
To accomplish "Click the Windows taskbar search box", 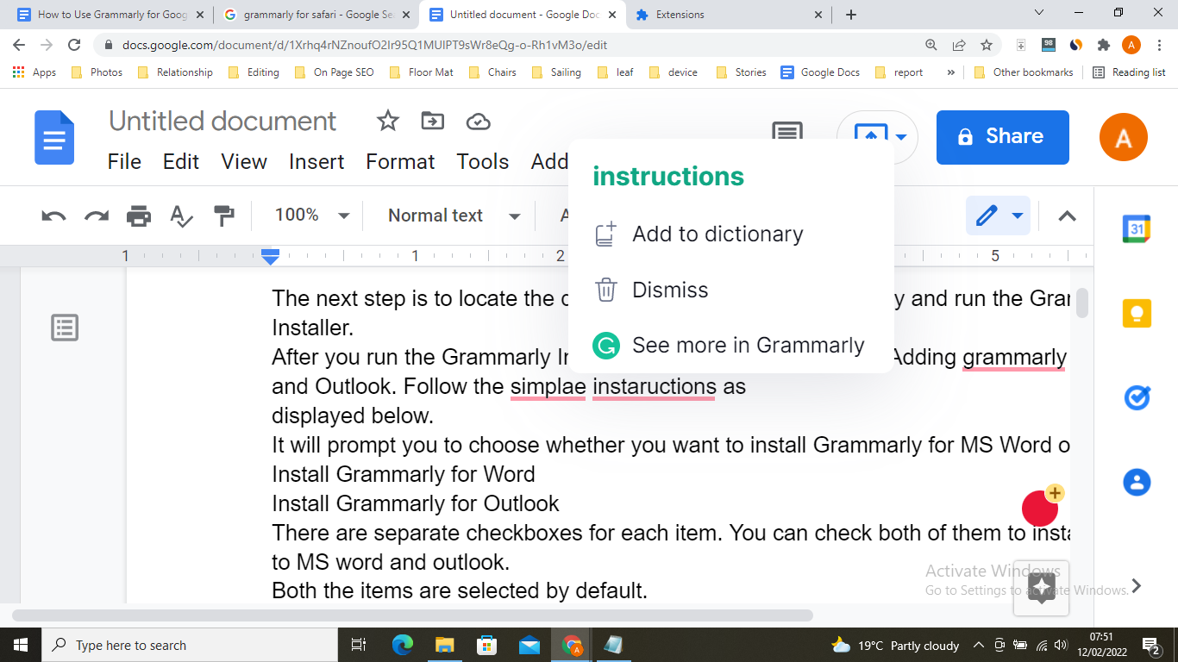I will click(x=188, y=645).
